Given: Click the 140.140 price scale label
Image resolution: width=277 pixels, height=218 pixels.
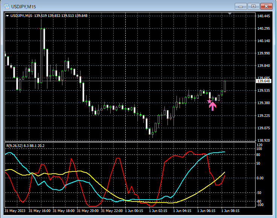Looking at the screenshot, I should [x=263, y=41].
